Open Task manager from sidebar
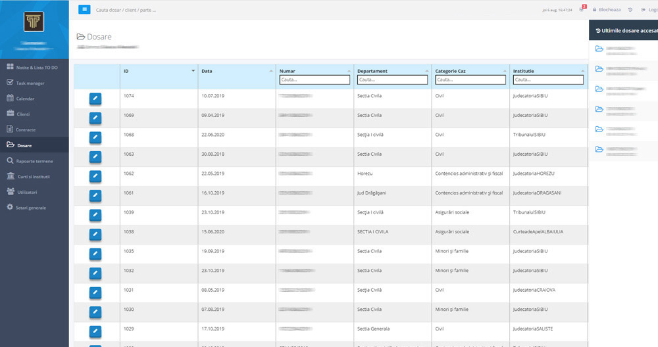This screenshot has height=347, width=658. 30,83
